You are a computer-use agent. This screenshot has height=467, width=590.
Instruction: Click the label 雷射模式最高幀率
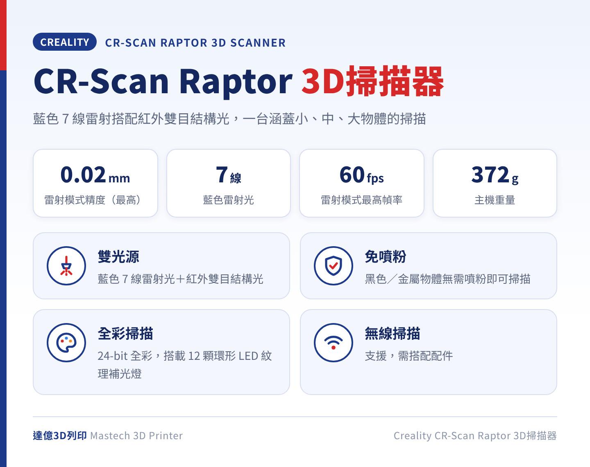(x=362, y=200)
